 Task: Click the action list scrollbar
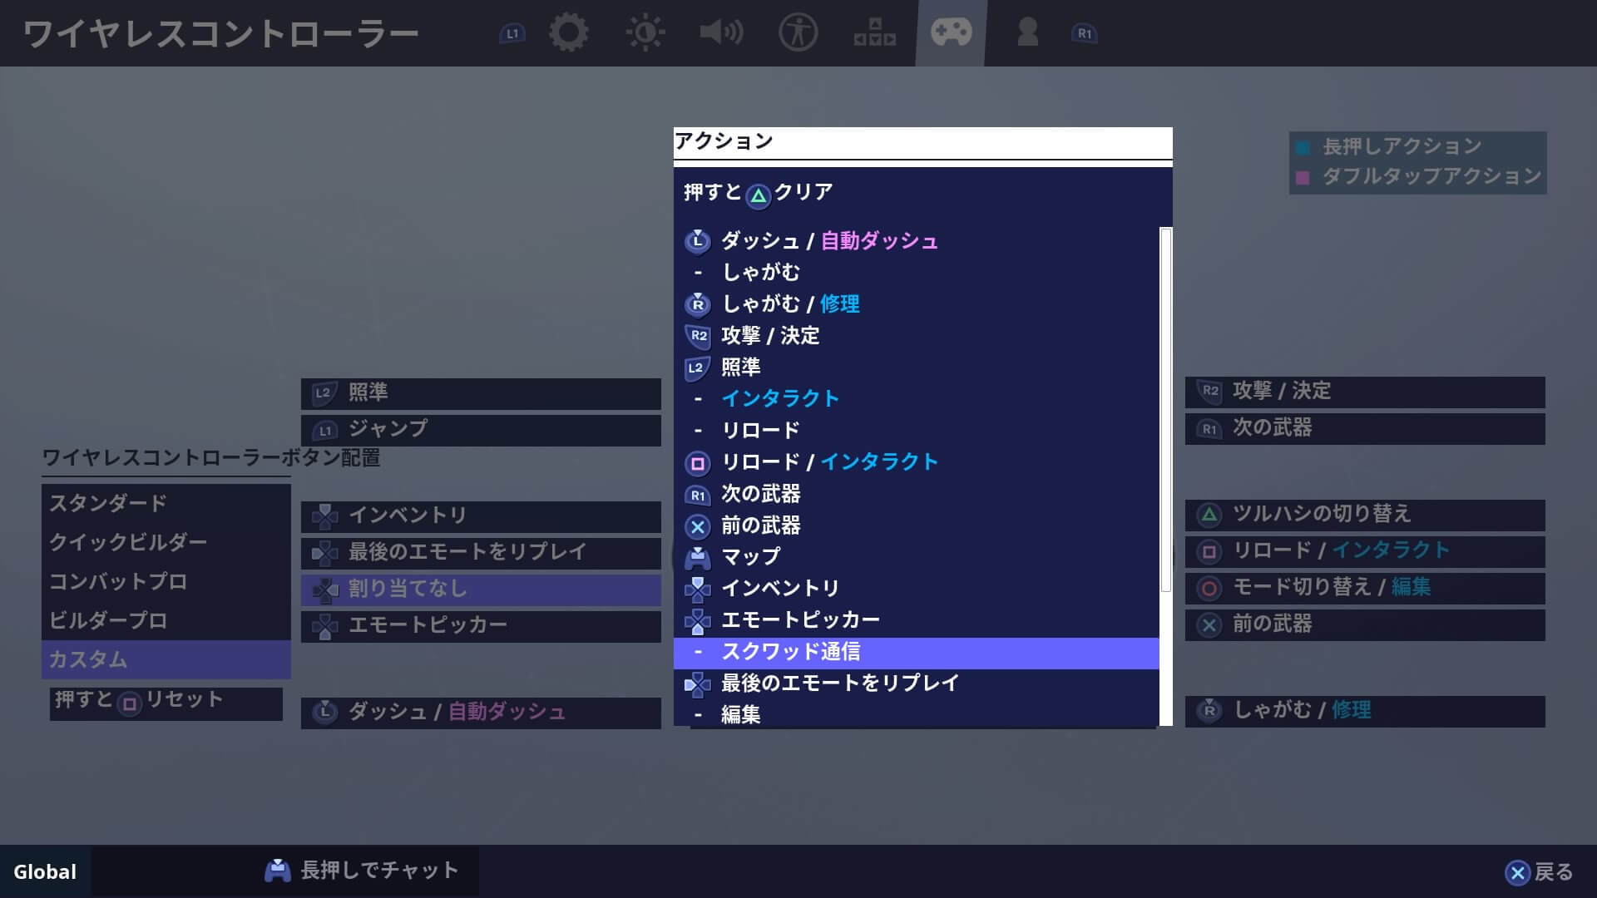coord(1165,409)
